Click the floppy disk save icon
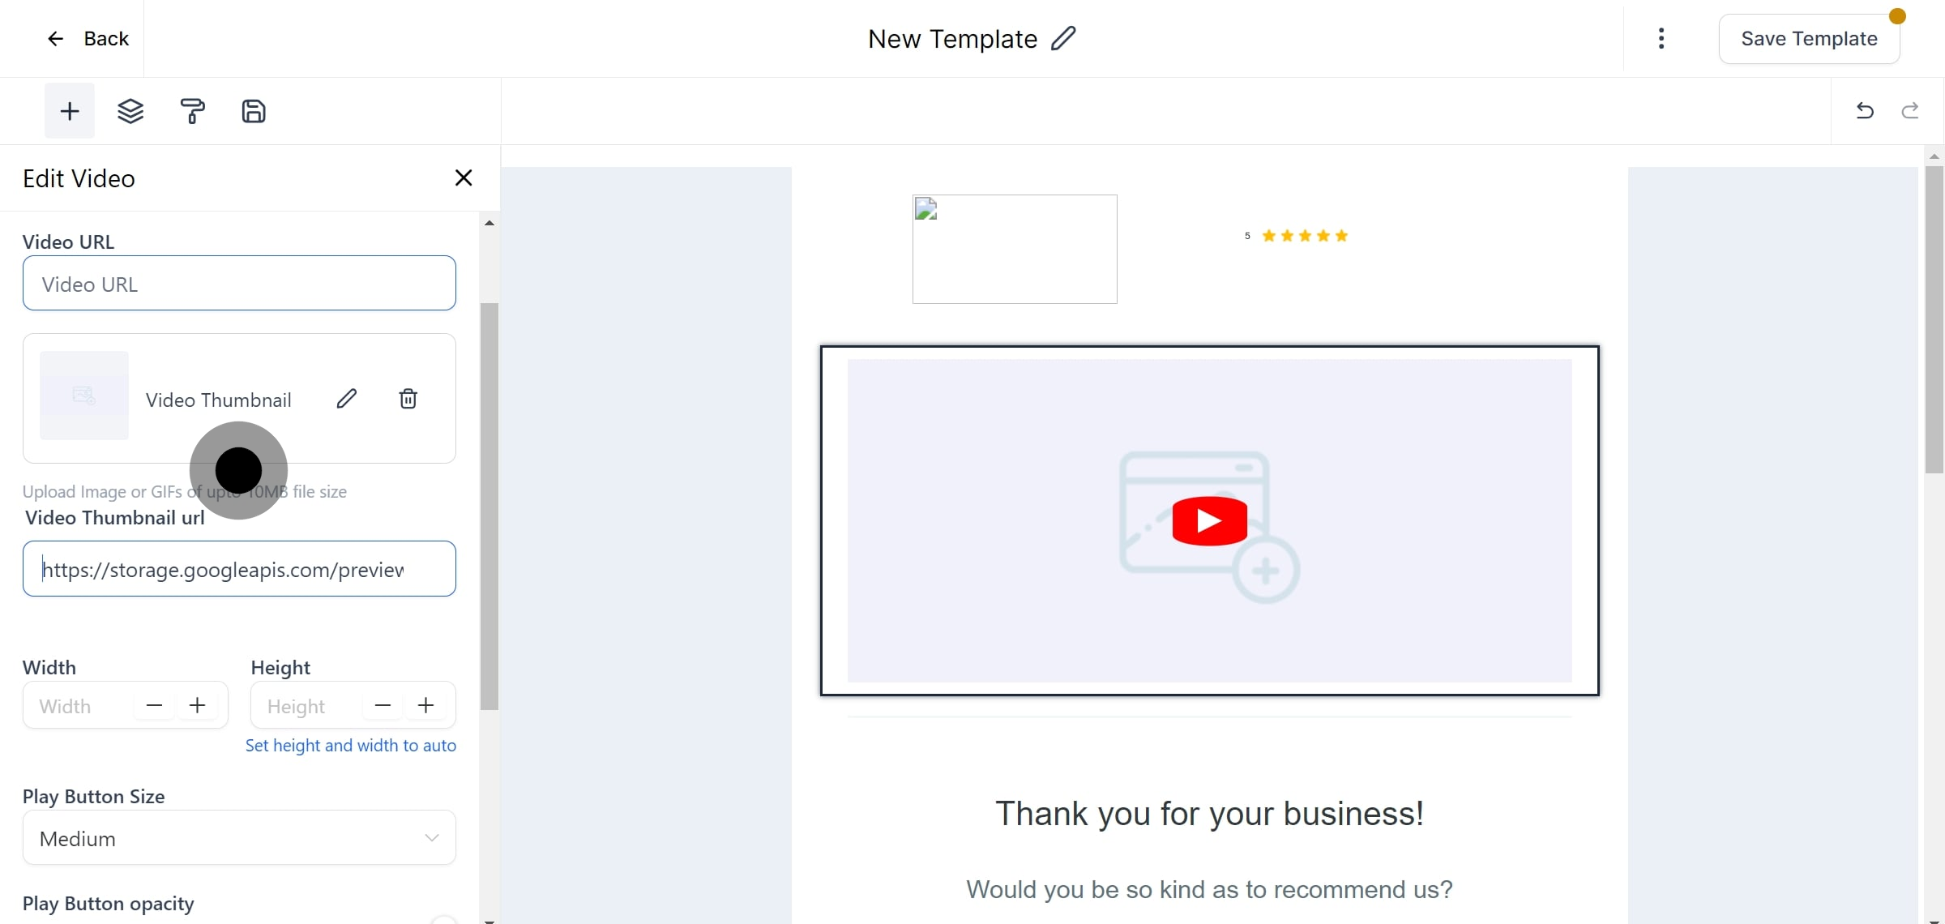Screen dimensions: 1945x924 click(254, 111)
